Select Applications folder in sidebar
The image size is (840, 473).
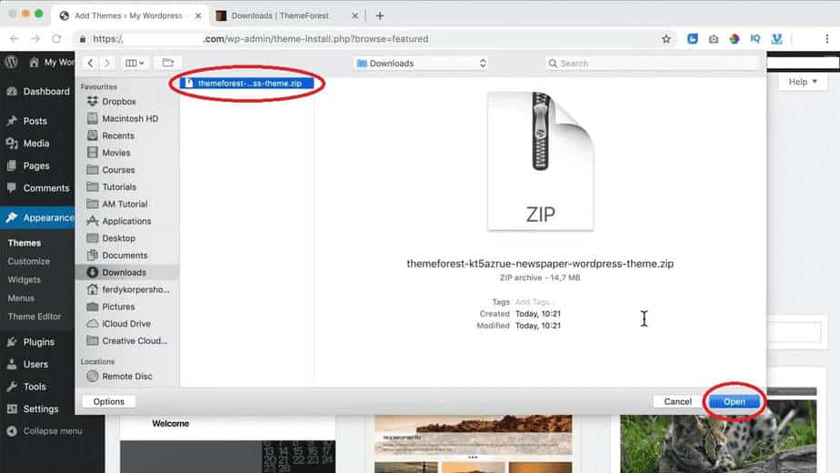tap(126, 221)
